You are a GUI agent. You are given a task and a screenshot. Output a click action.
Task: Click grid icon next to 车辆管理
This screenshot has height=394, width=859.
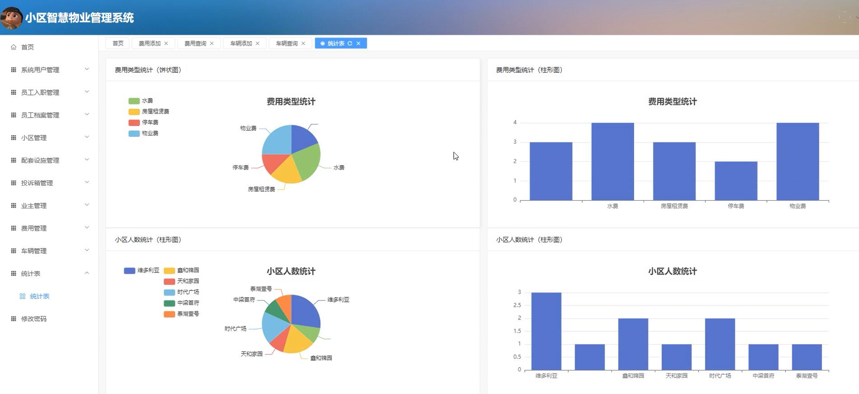coord(14,250)
